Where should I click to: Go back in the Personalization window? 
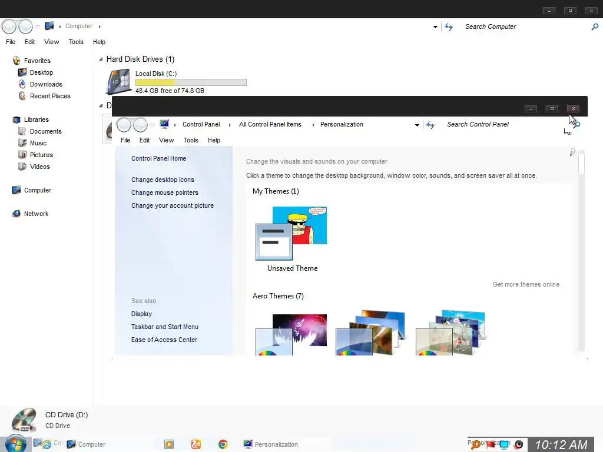tap(124, 125)
